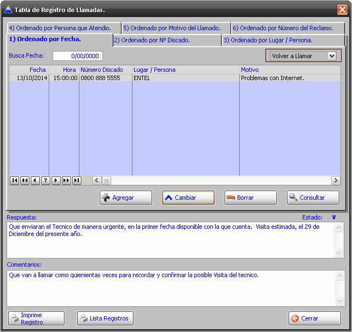
Task: Jump to first record navigation button
Action: tap(14, 181)
